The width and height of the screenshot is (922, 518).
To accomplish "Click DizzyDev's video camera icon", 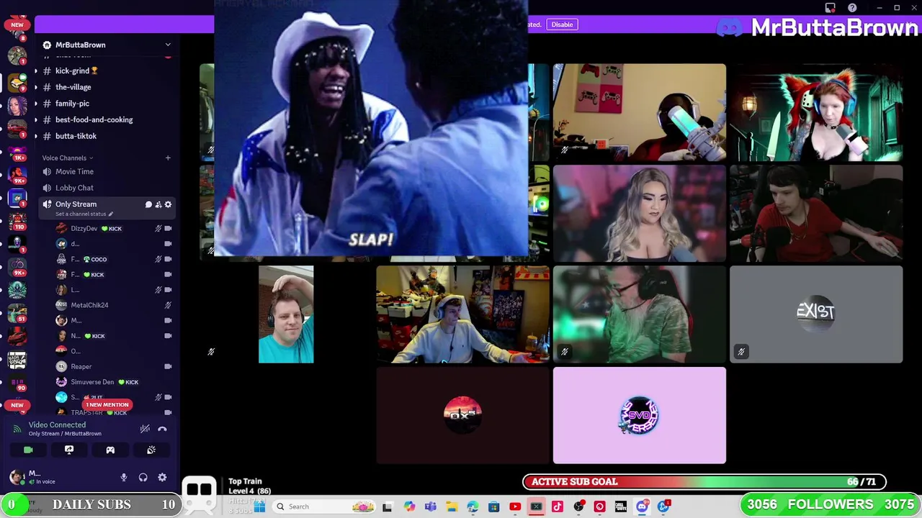I will [x=168, y=228].
